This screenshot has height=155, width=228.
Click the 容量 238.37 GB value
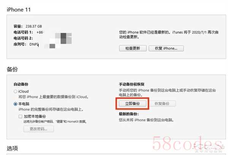[x=34, y=26]
